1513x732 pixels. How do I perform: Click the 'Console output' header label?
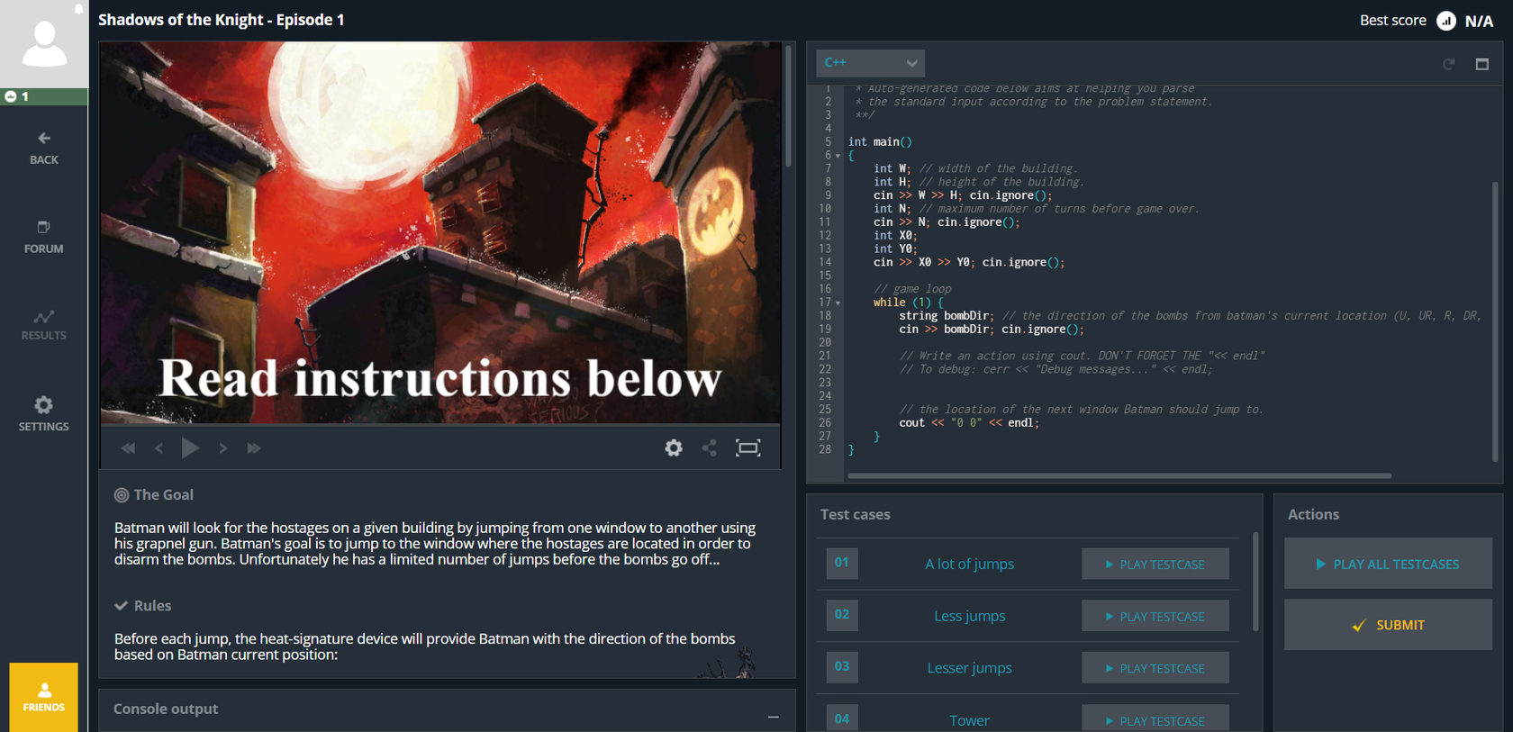[166, 709]
